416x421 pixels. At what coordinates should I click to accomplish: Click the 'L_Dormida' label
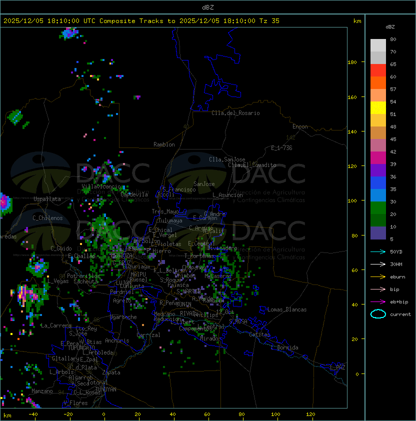[x=284, y=347]
